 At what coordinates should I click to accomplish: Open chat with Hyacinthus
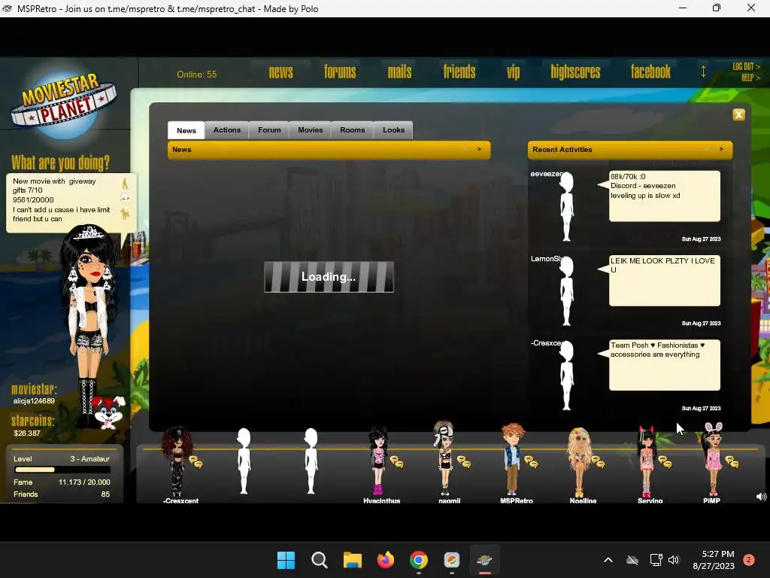[x=397, y=462]
